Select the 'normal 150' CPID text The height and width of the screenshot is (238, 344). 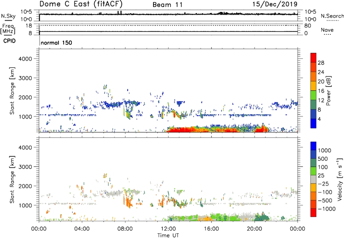56,43
